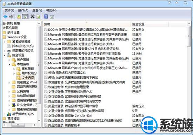
Task: Click the Export list toolbar icon
Action: click(x=39, y=16)
